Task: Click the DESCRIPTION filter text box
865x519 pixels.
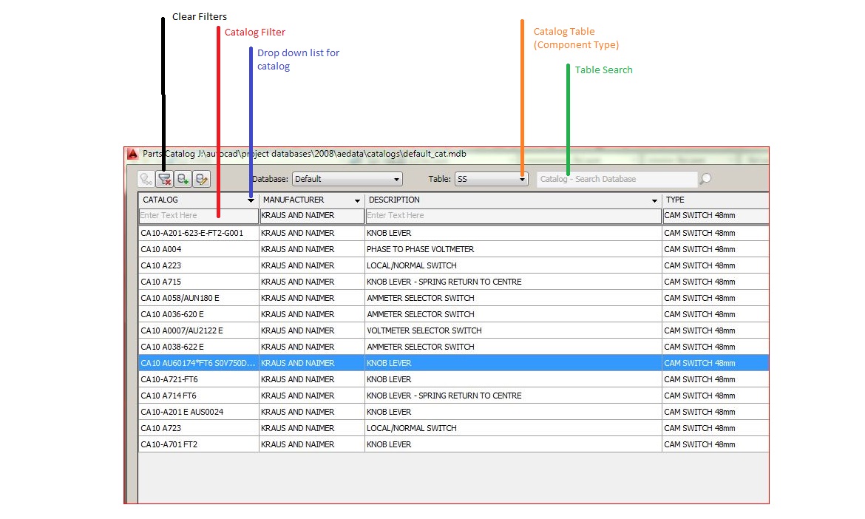Action: click(x=513, y=216)
